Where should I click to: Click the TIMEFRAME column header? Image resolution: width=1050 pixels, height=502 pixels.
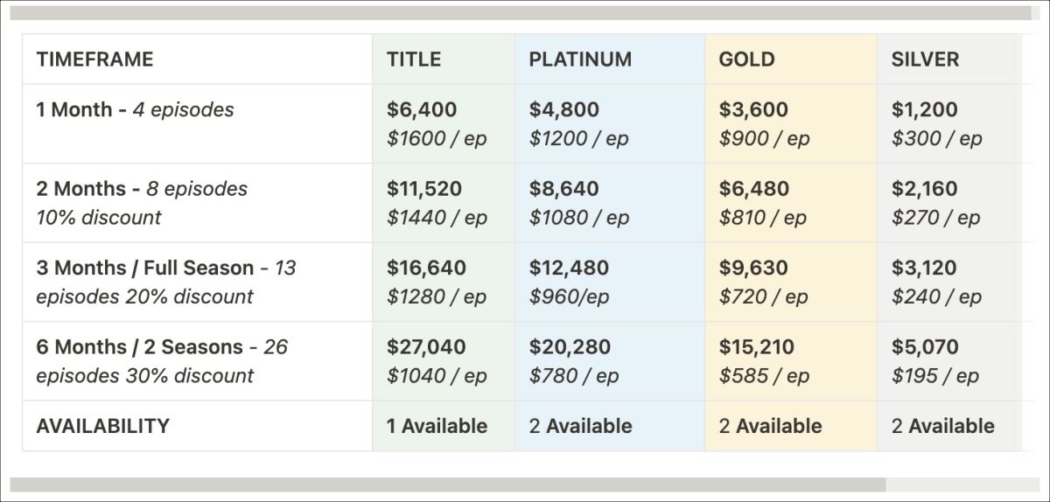94,59
